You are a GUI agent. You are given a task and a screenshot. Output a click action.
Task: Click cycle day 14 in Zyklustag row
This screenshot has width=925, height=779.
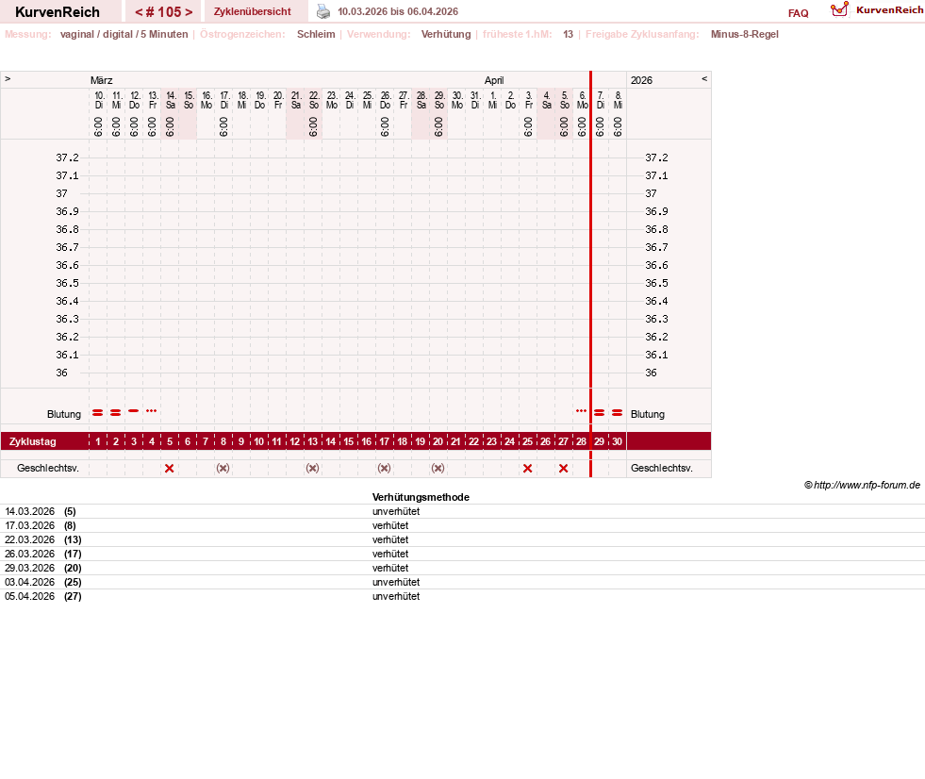[330, 441]
